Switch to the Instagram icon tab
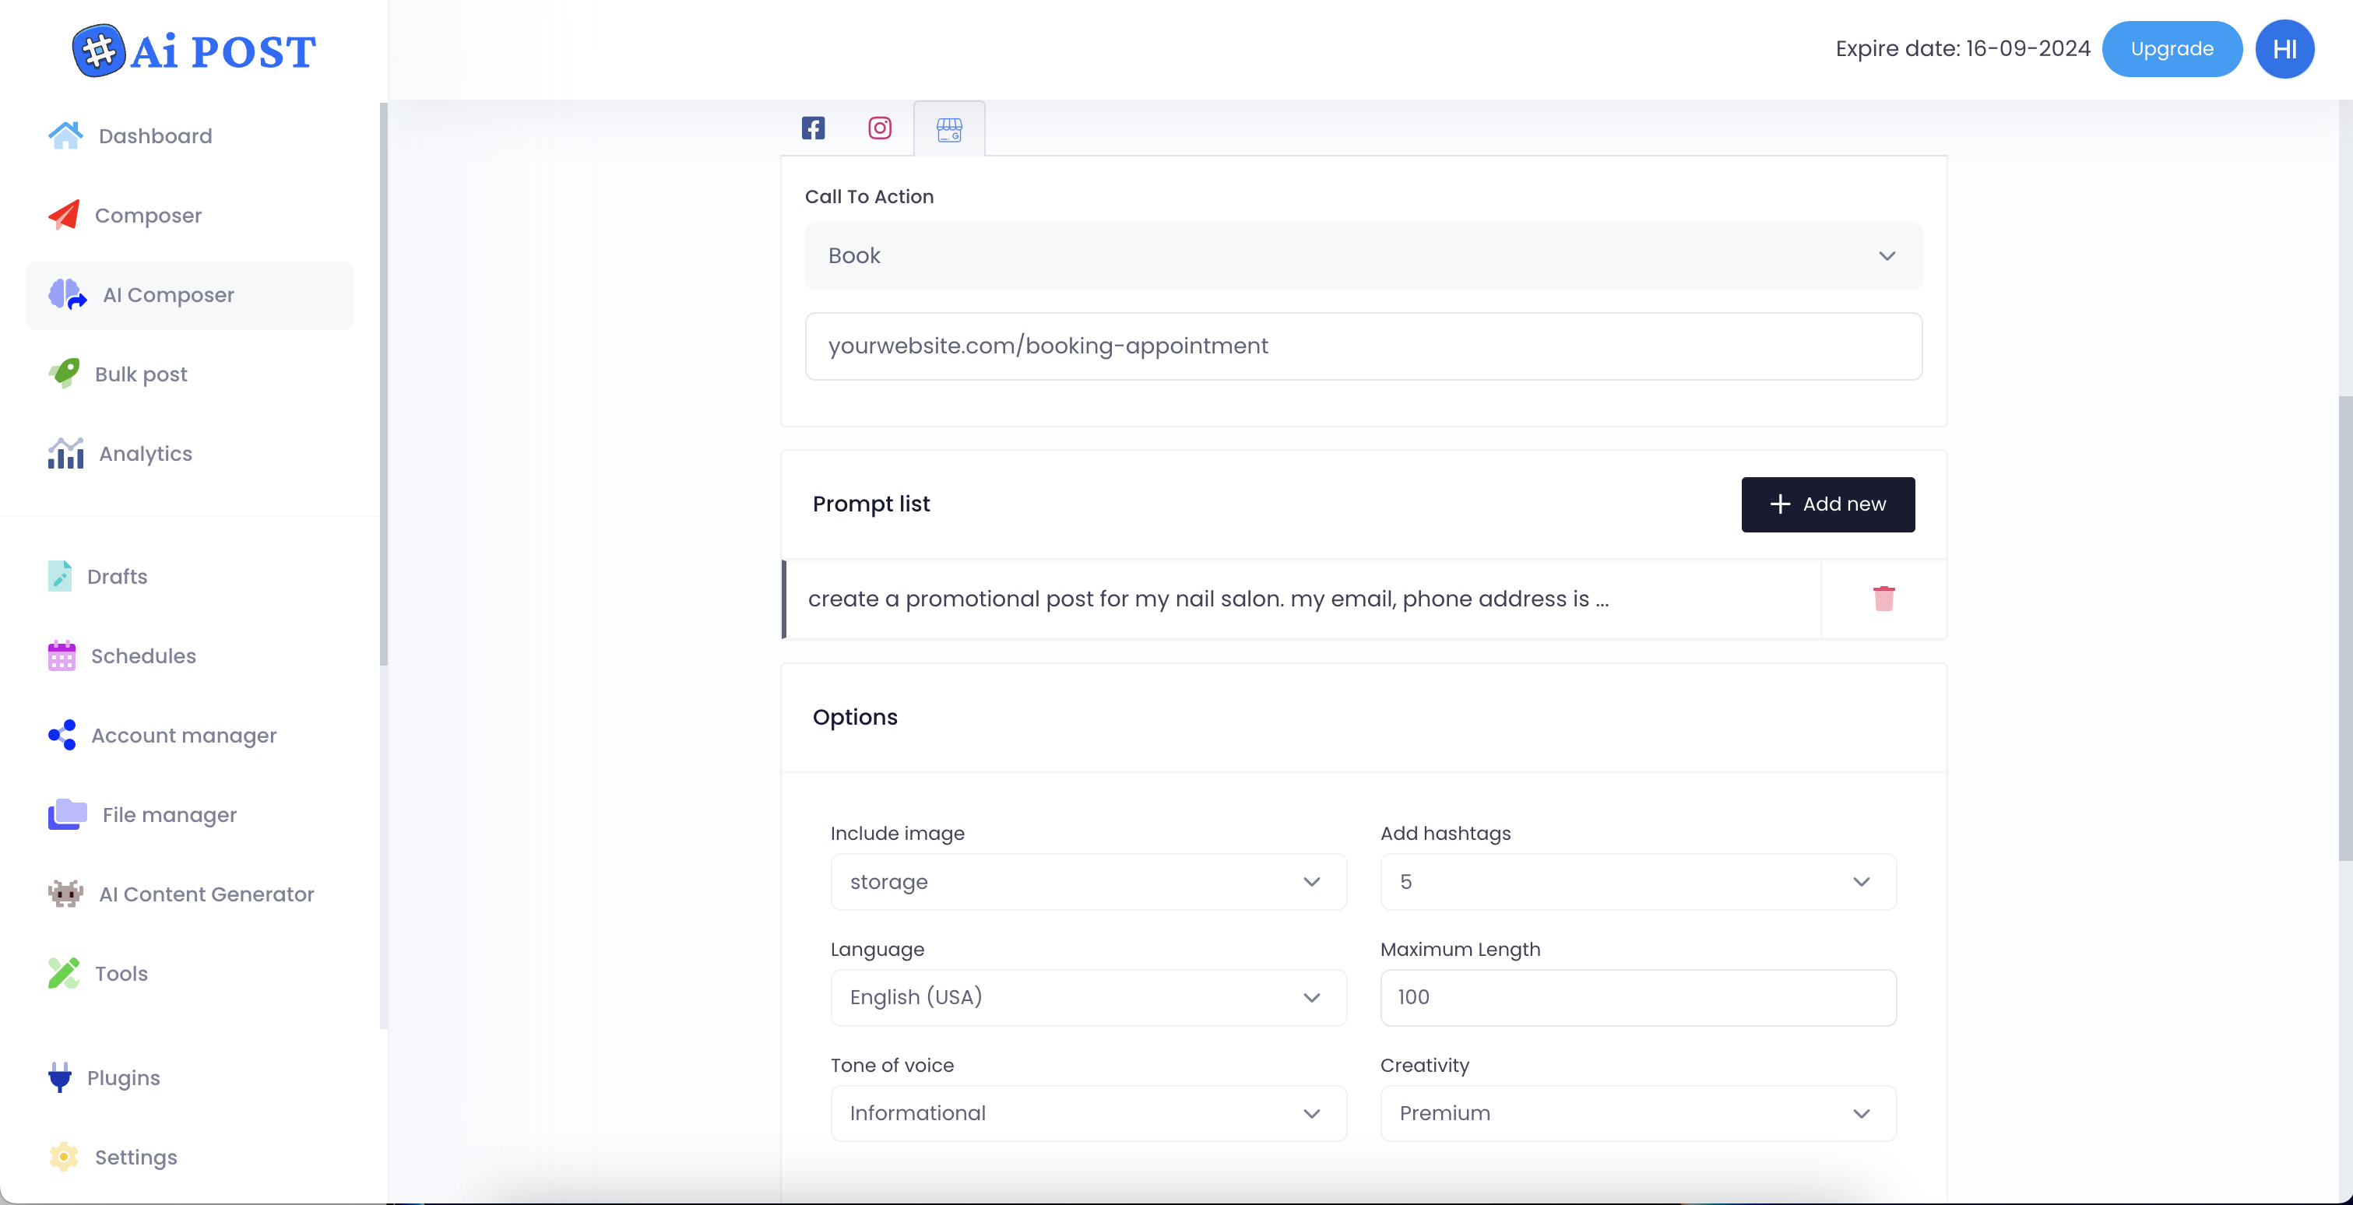The width and height of the screenshot is (2353, 1205). coord(879,128)
